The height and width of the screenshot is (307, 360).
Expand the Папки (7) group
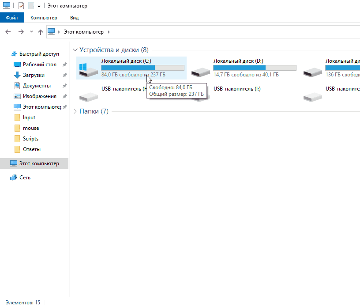[x=75, y=111]
